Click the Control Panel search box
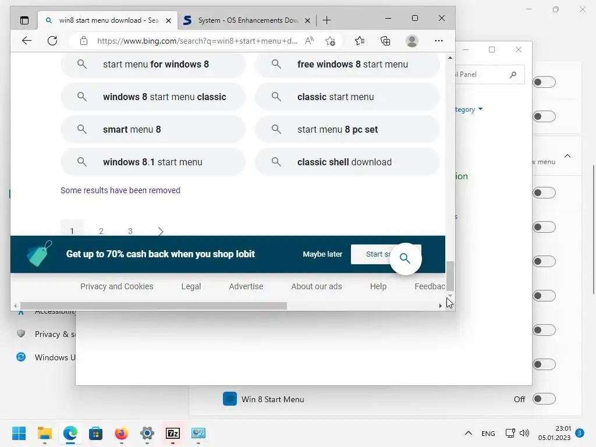 (490, 74)
